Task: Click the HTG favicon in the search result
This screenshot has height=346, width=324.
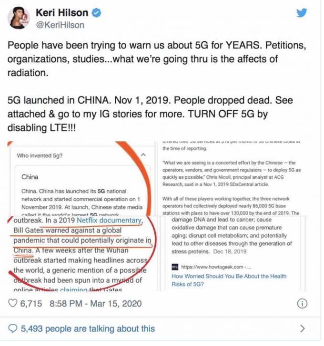Action: 175,267
